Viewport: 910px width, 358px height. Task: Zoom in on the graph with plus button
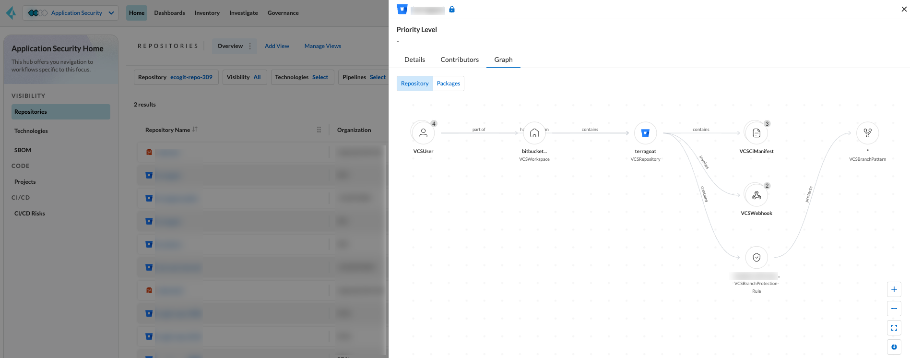click(894, 289)
